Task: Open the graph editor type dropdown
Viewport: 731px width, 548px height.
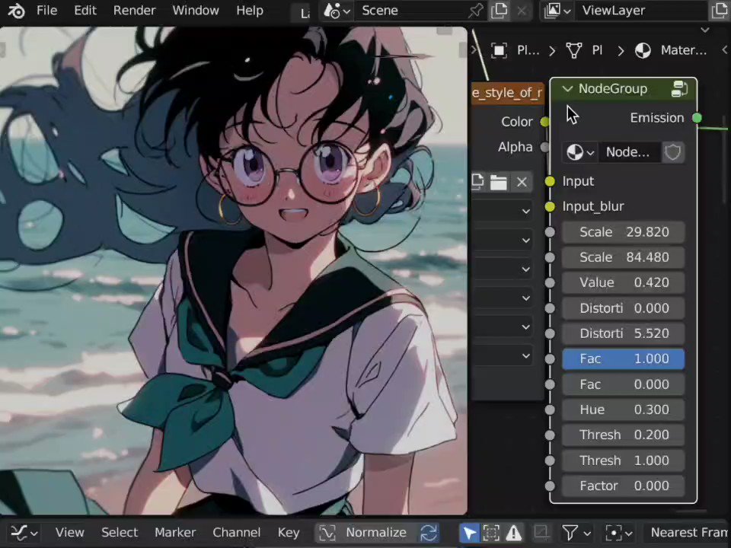Action: [24, 532]
